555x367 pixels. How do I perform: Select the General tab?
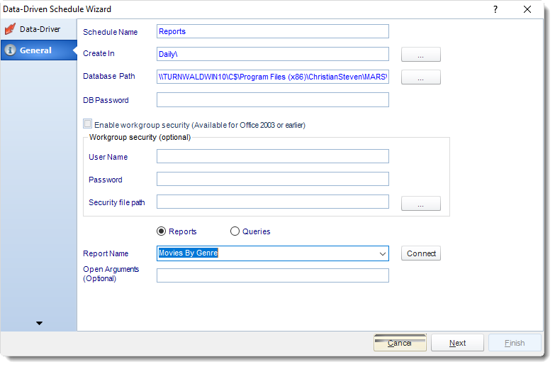[x=38, y=50]
